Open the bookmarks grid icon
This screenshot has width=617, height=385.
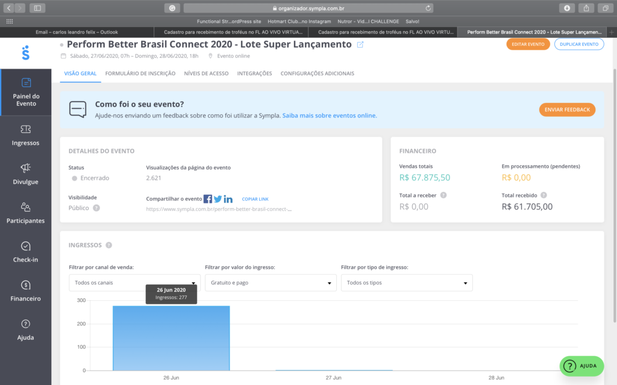click(10, 22)
